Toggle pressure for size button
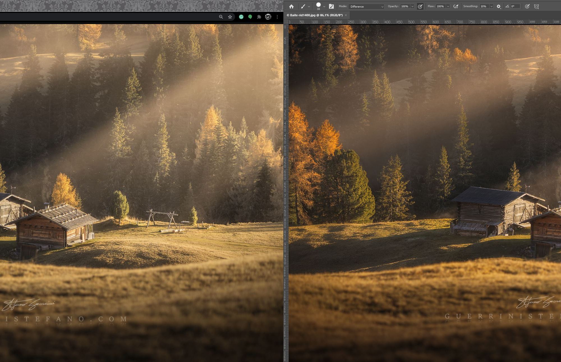 pyautogui.click(x=527, y=6)
